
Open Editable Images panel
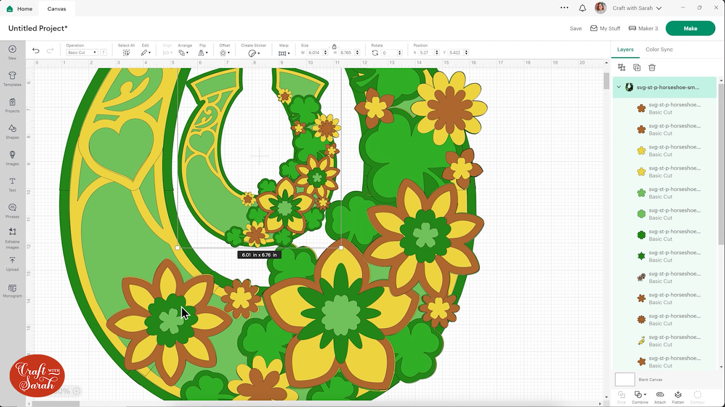tap(12, 239)
